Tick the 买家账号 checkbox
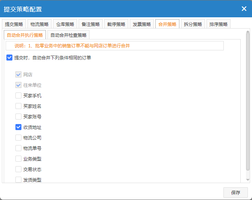This screenshot has height=200, width=252. click(x=18, y=117)
